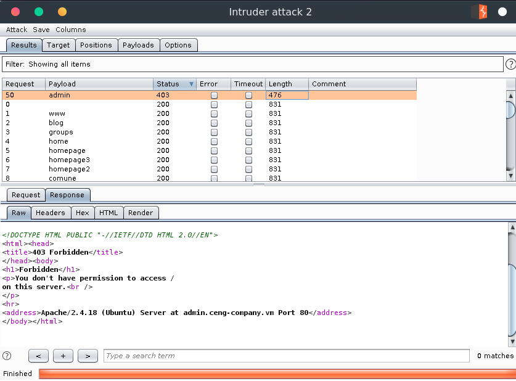Toggle Error checkbox for blog row

click(214, 123)
